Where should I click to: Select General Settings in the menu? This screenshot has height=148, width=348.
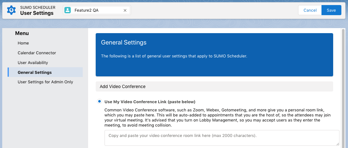(35, 73)
